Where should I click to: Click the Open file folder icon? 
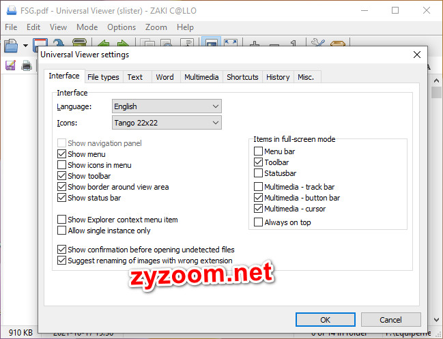11,45
